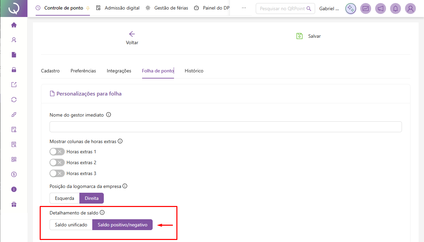This screenshot has width=424, height=242.
Task: Open the gift icon in sidebar
Action: [14, 204]
